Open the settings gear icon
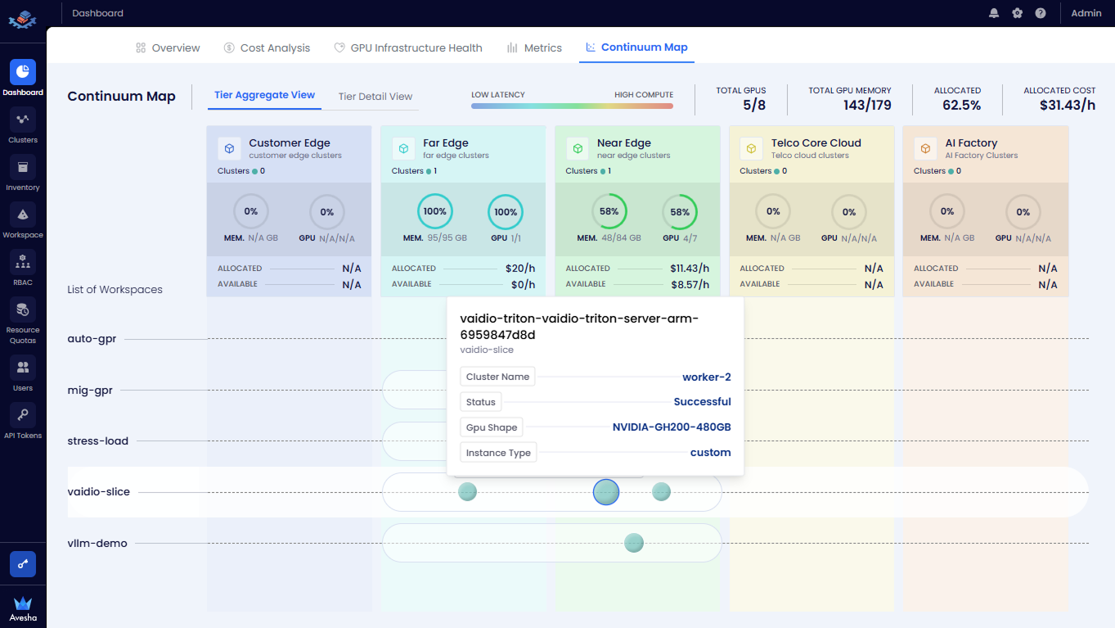The height and width of the screenshot is (628, 1115). (1017, 13)
